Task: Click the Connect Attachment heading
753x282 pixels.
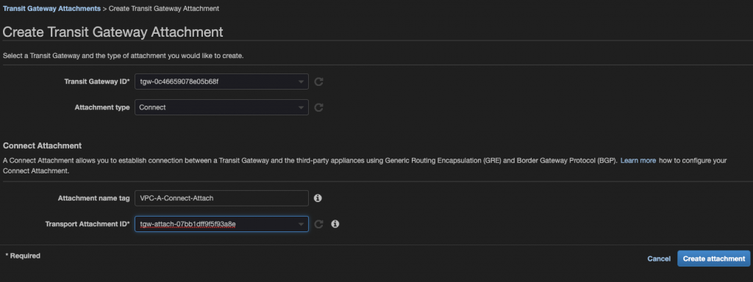Action: (x=42, y=145)
